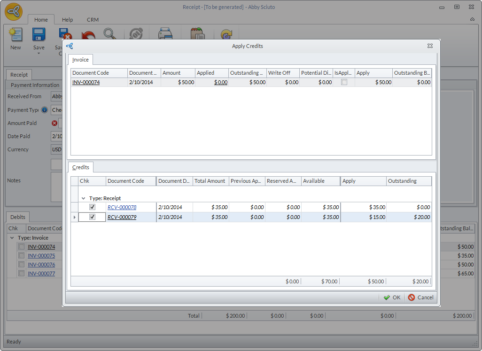This screenshot has width=482, height=351.
Task: Collapse the Type: Receipt group
Action: (x=84, y=198)
